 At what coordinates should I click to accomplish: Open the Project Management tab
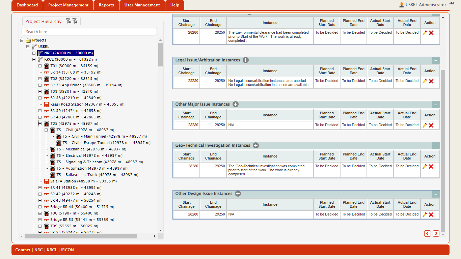(x=68, y=5)
